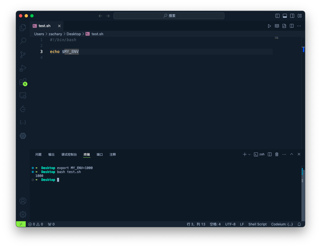Screen dimensions: 321x248
Task: Change indentation via 空格: 4
Action: tap(215, 224)
